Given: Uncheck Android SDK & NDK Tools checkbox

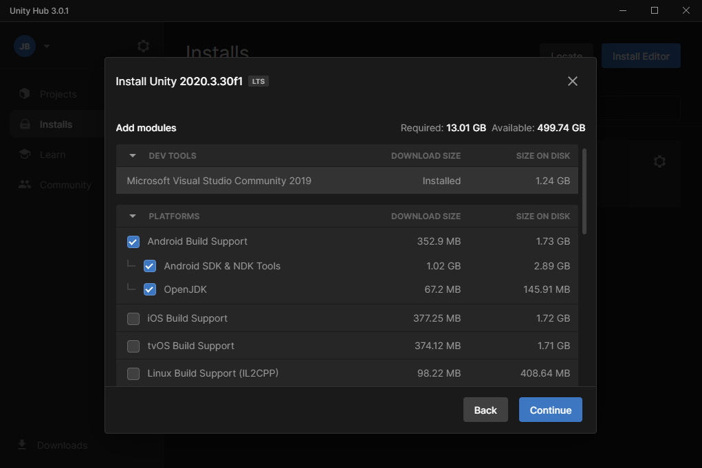Looking at the screenshot, I should coord(149,266).
